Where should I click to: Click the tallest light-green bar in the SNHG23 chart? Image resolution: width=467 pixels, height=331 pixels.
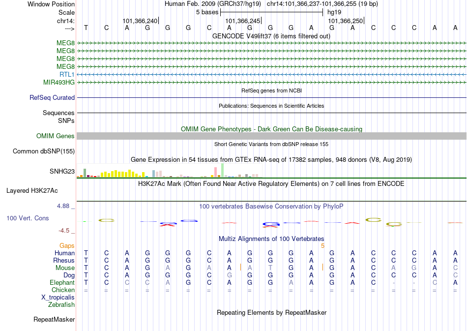point(223,170)
